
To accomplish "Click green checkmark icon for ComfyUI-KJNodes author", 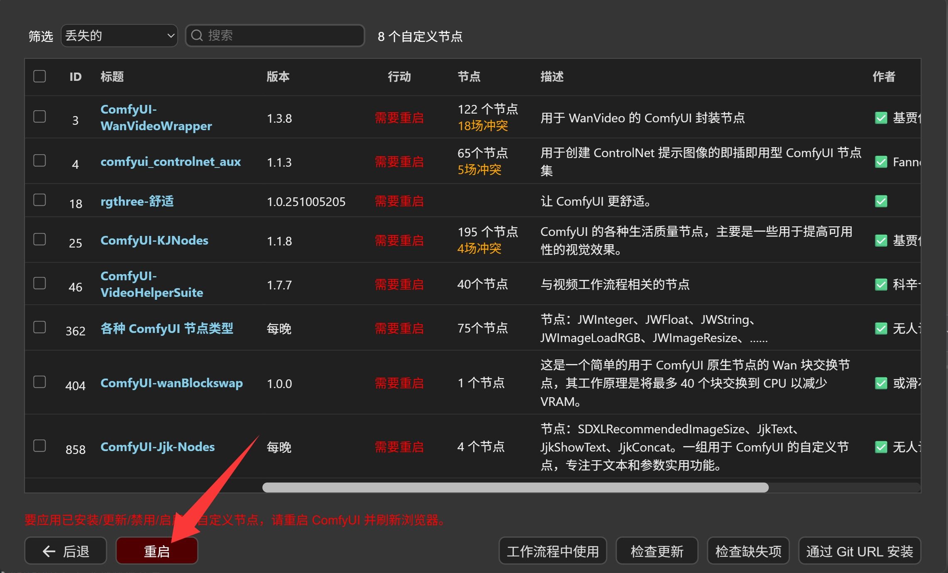I will coord(881,241).
